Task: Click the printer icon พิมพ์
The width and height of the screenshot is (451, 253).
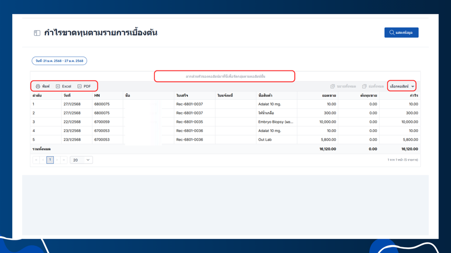Action: (x=43, y=86)
